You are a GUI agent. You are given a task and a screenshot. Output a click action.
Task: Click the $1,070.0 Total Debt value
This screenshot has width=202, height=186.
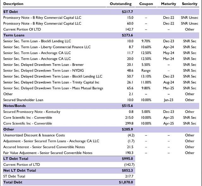click(x=126, y=182)
